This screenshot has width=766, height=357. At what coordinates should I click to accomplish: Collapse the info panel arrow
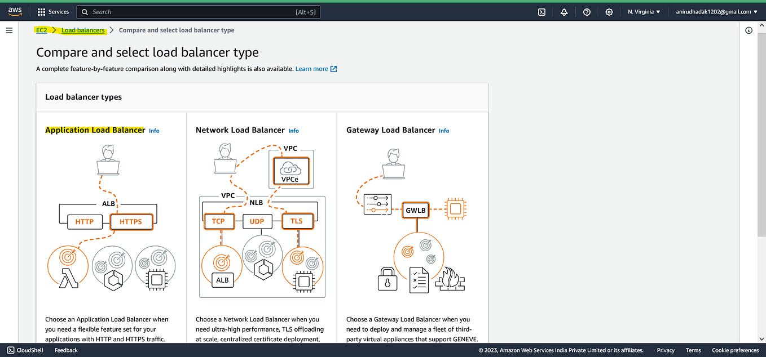pos(761,25)
